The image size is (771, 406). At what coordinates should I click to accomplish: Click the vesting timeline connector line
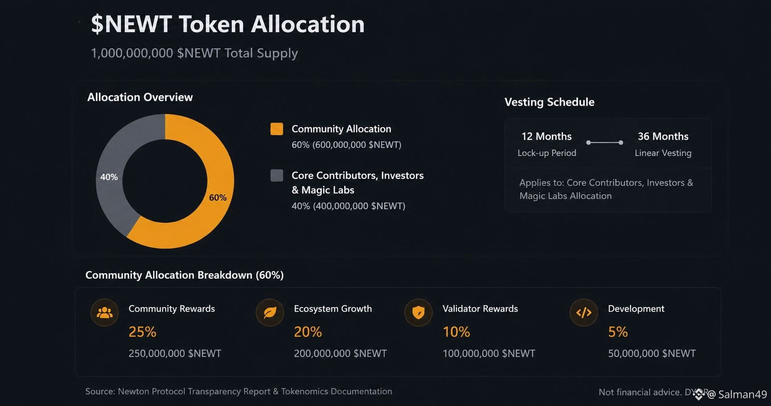pyautogui.click(x=605, y=142)
